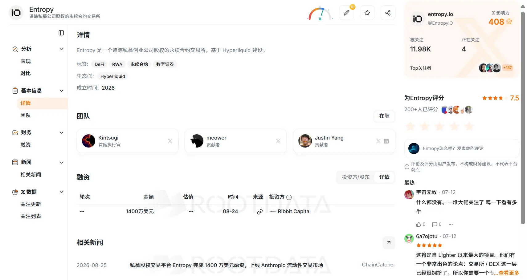Open 关注列表 in sidebar
This screenshot has height=280, width=527.
[31, 216]
